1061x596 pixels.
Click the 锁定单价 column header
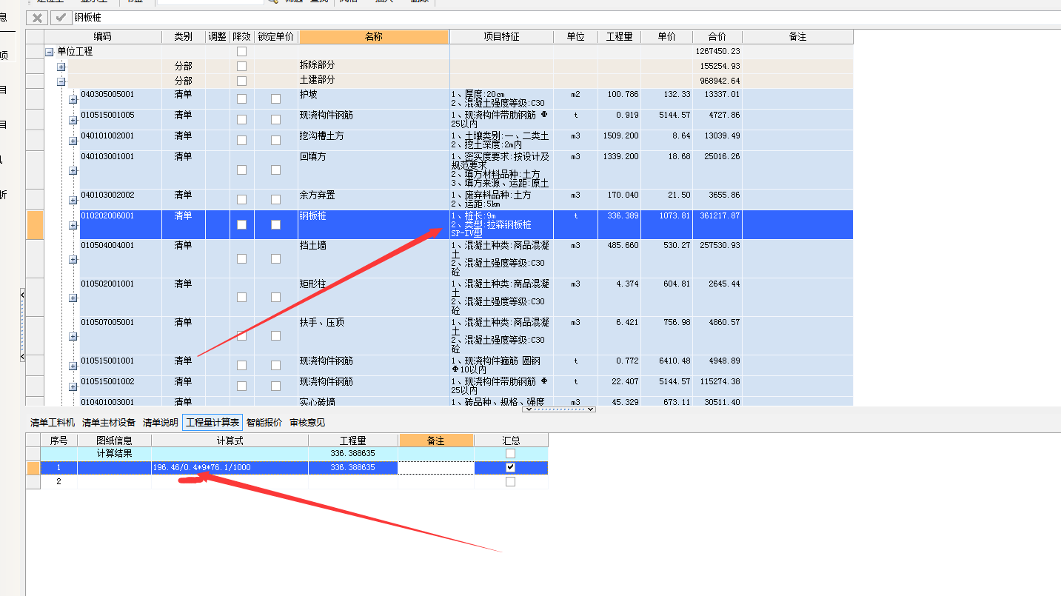[x=275, y=36]
